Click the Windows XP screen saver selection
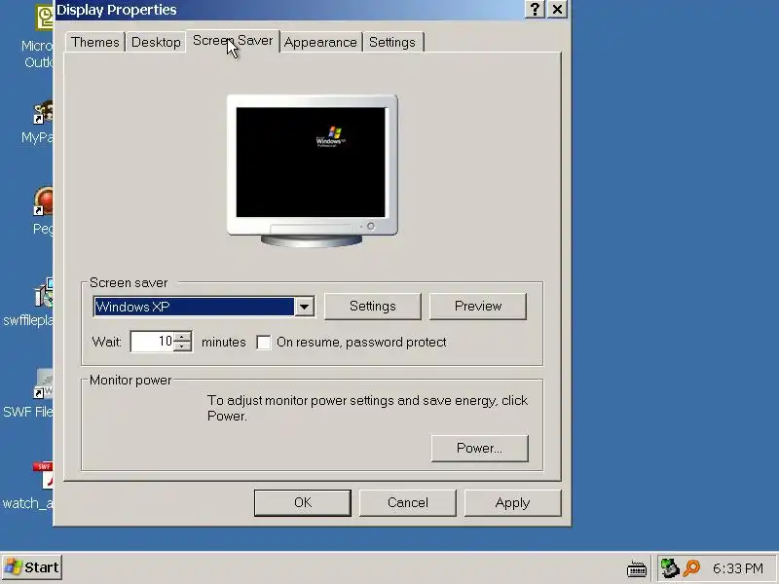Screen dimensions: 779x584 click(x=194, y=307)
